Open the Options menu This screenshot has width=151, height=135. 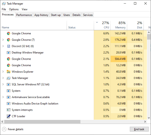[x=14, y=9]
